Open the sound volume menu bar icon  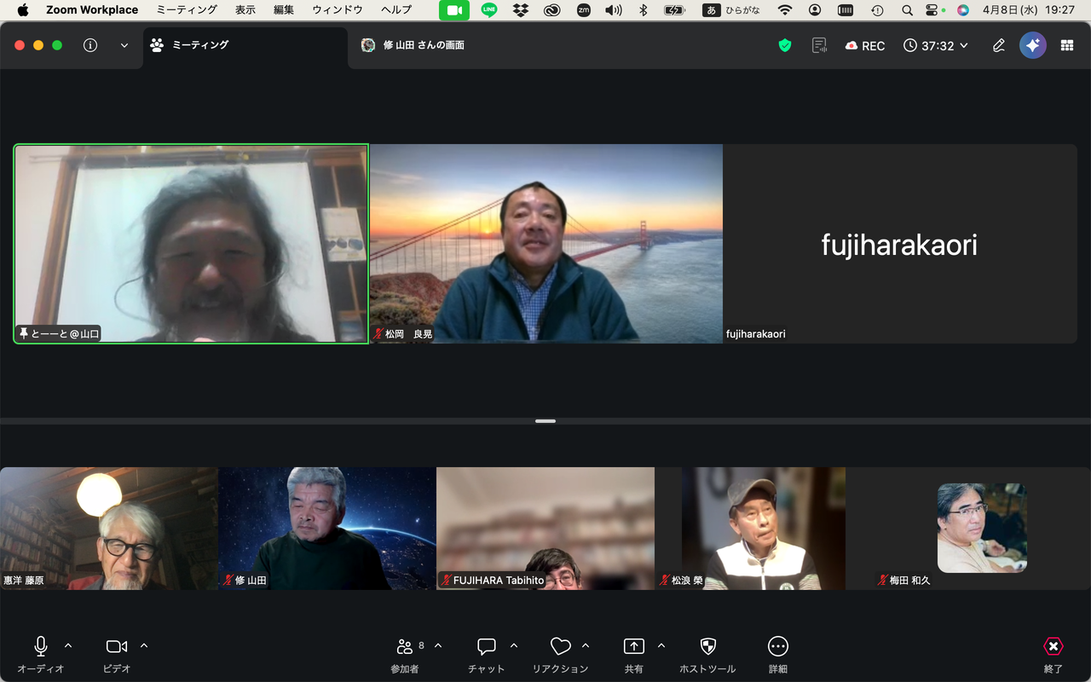(614, 10)
